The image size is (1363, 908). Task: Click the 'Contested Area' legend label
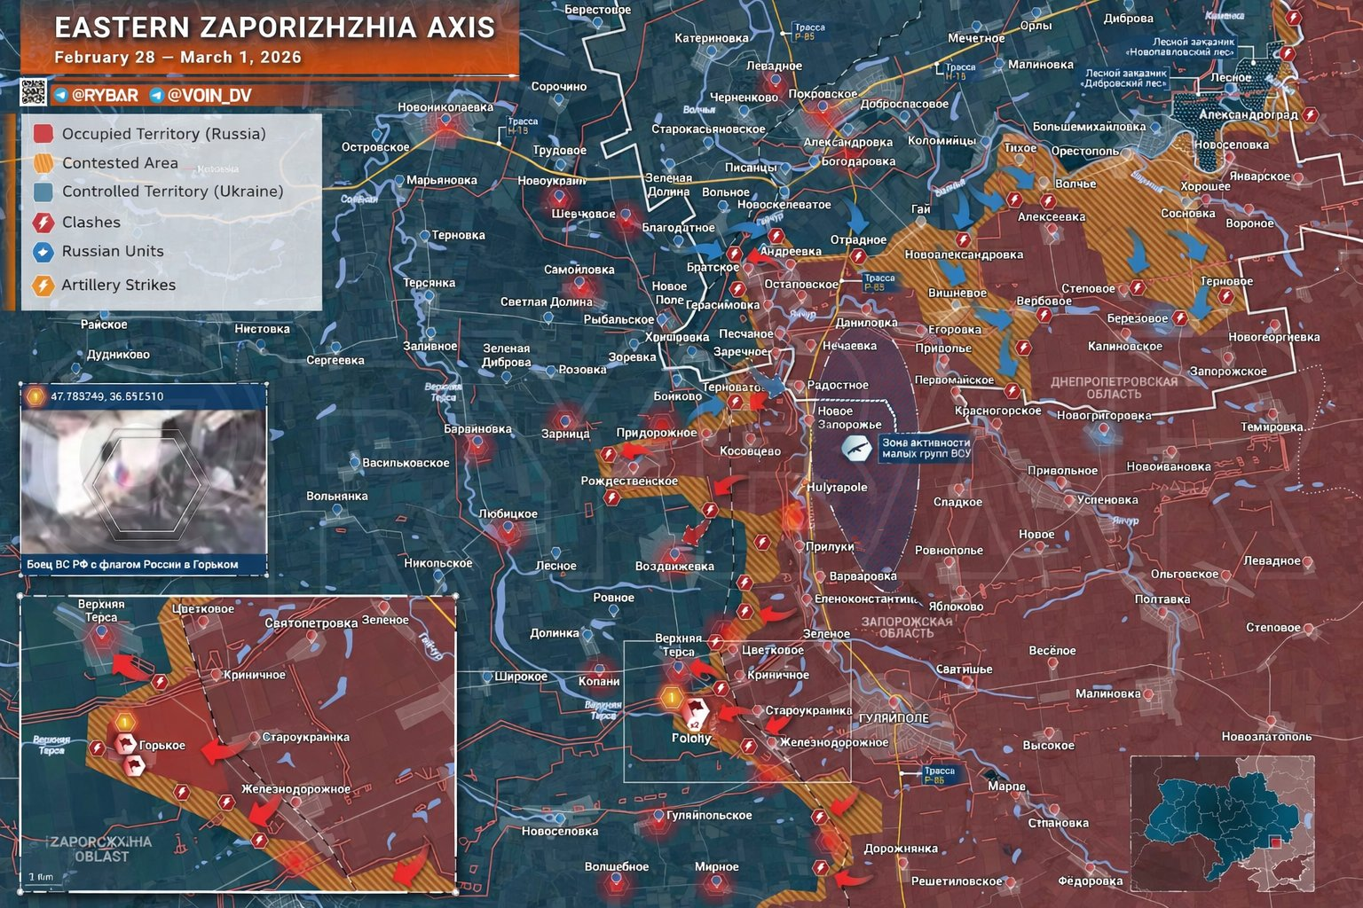pos(120,163)
